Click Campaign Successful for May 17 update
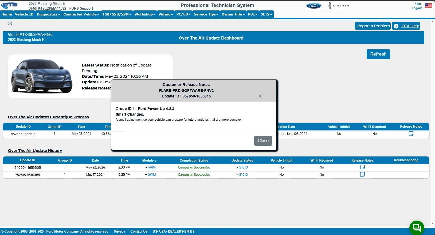Screen dimensions: 435x235 pyautogui.click(x=194, y=175)
